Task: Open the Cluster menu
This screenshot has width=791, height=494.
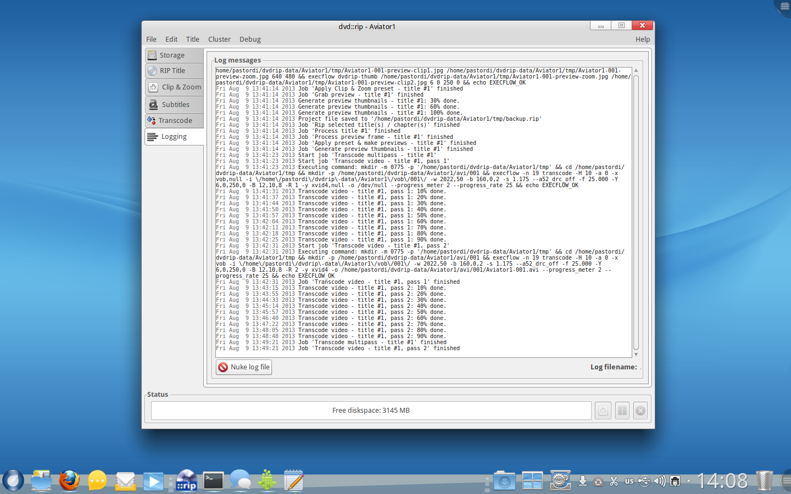Action: click(x=219, y=40)
